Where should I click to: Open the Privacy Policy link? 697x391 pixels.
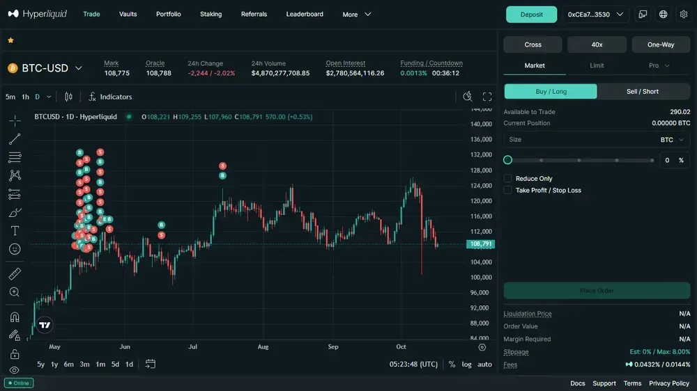[x=668, y=383]
